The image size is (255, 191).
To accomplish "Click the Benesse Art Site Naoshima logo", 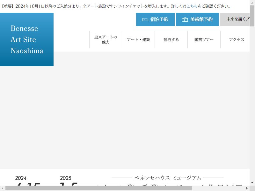I will (27, 39).
